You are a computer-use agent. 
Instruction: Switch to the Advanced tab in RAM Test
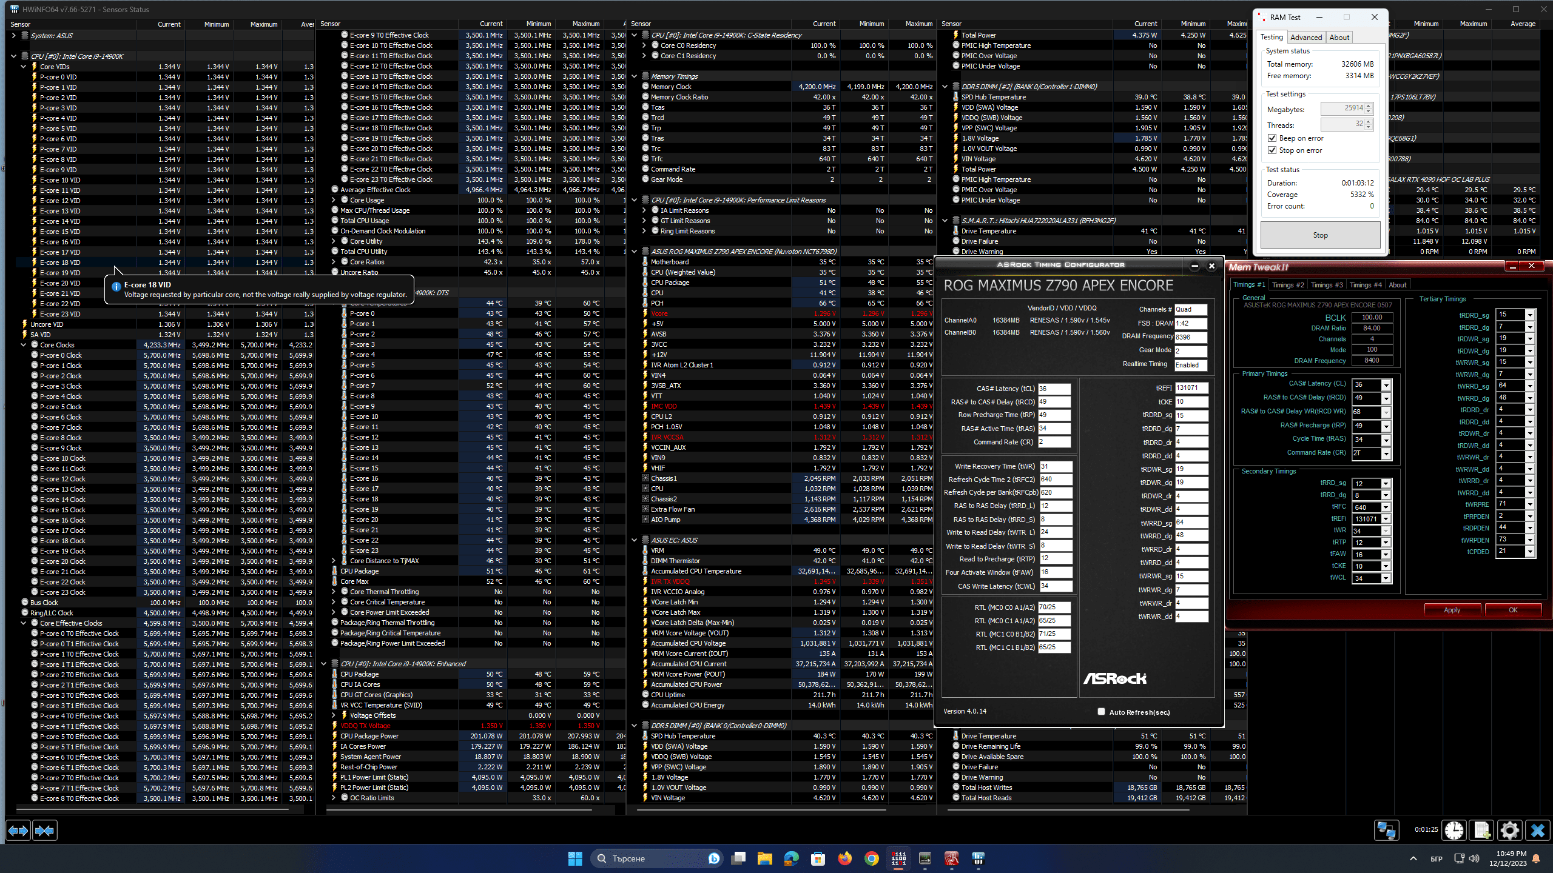pos(1305,38)
